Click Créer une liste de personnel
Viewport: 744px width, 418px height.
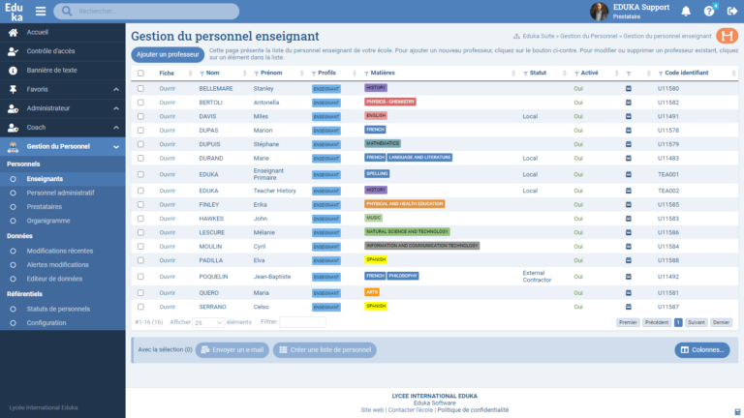tap(325, 349)
